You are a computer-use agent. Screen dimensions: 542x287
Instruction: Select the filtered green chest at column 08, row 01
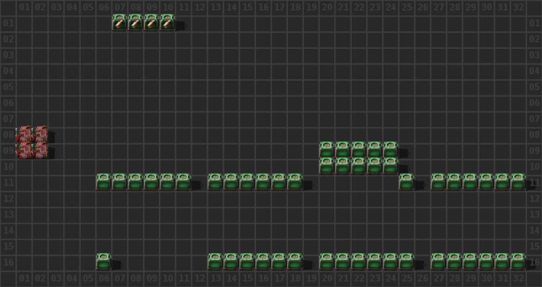pyautogui.click(x=135, y=23)
